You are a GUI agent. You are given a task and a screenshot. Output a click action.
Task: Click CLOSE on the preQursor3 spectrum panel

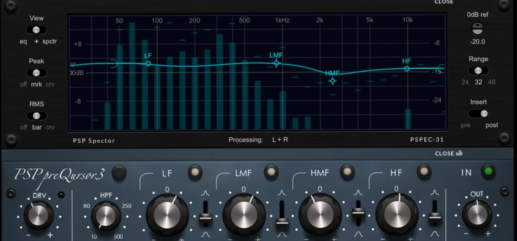pyautogui.click(x=448, y=154)
